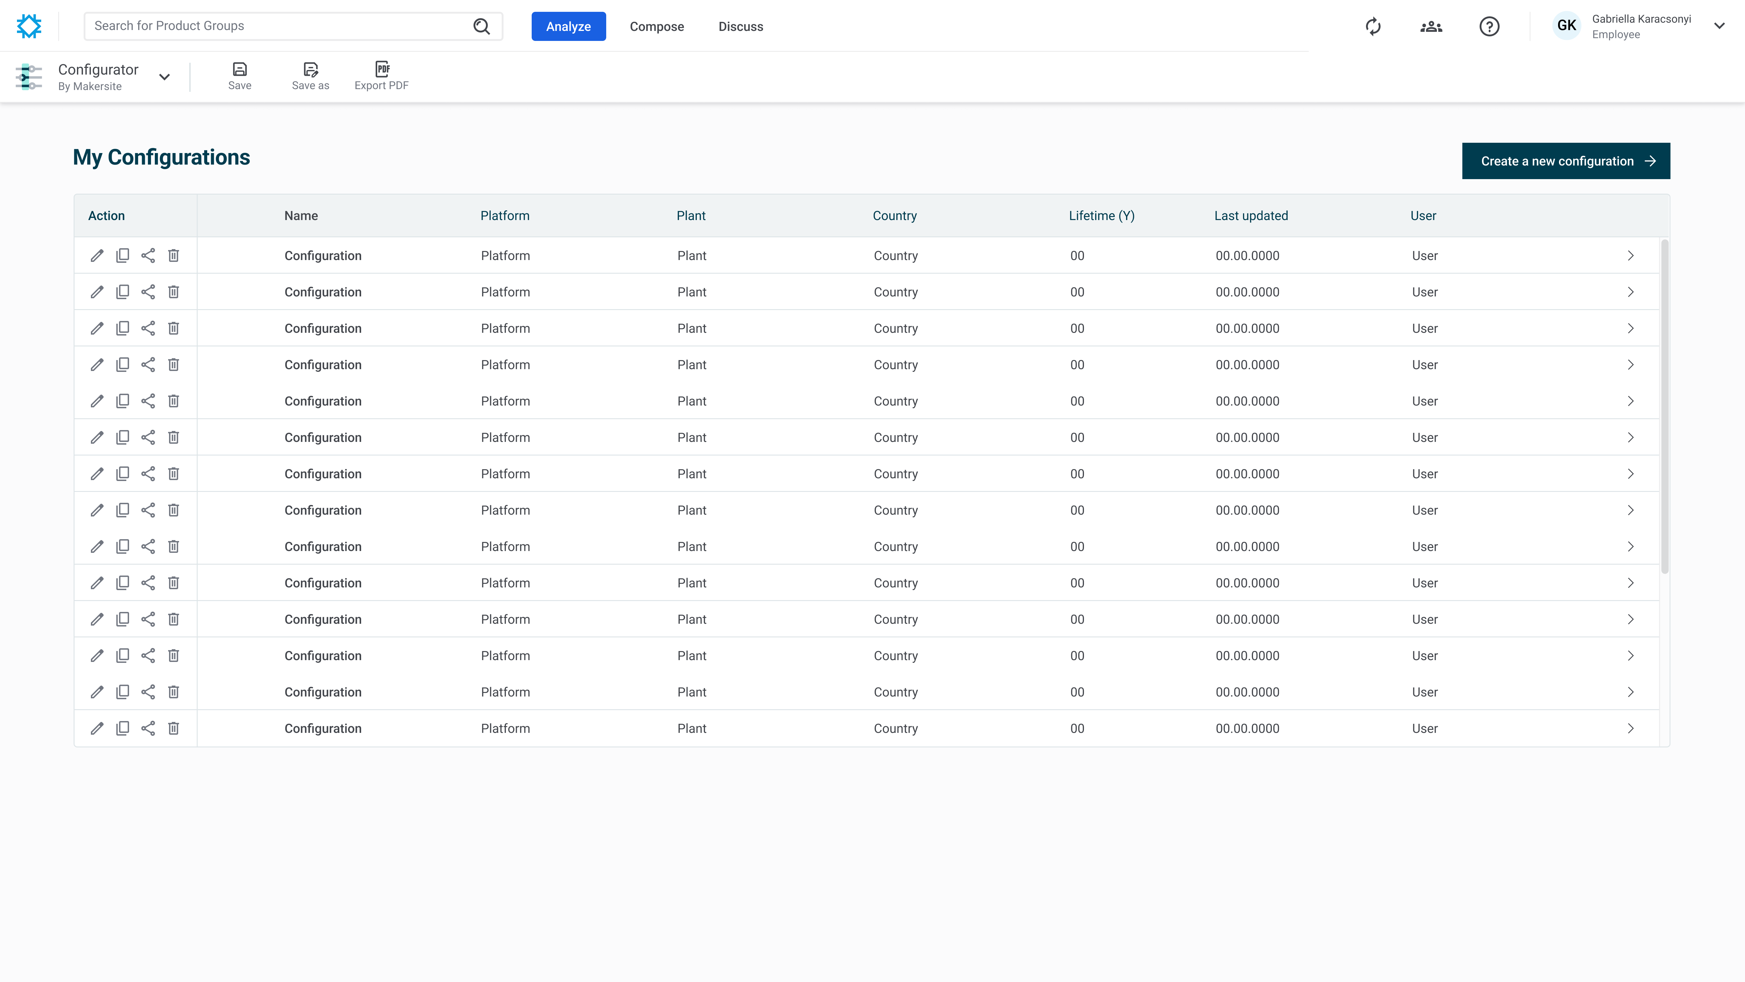
Task: Click the Makersite logo icon
Action: [x=29, y=26]
